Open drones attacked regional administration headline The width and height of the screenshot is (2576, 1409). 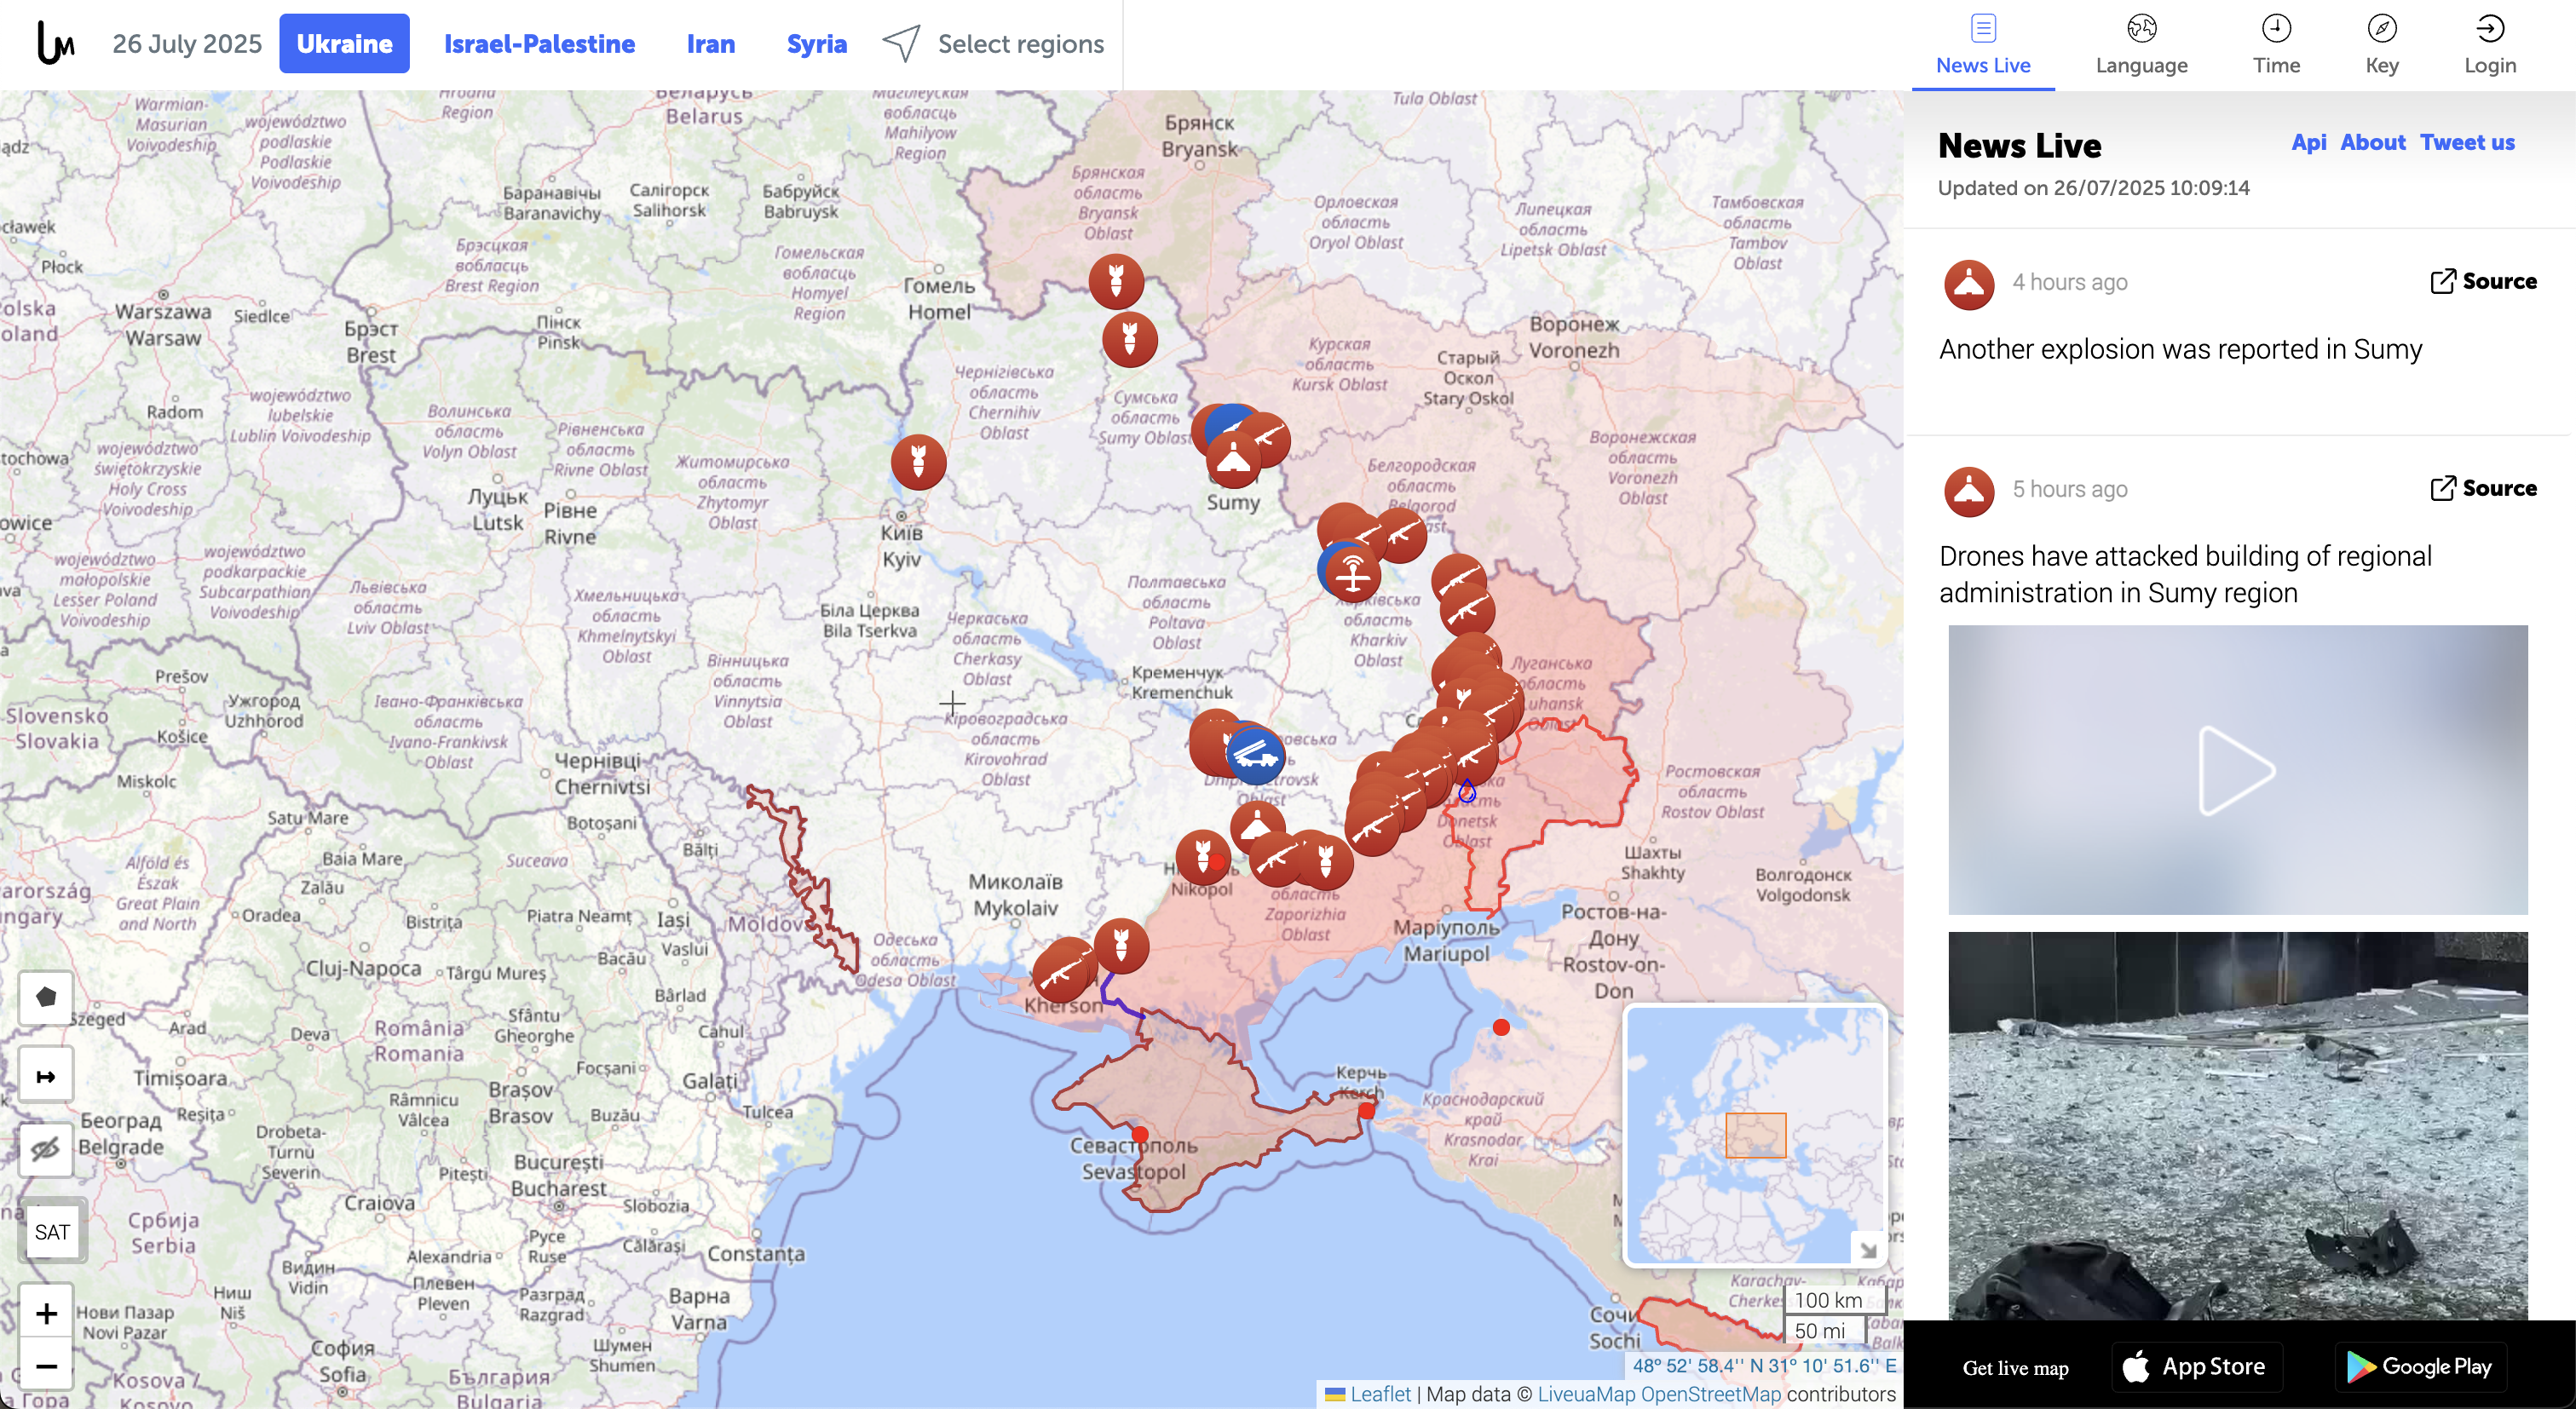pyautogui.click(x=2185, y=574)
